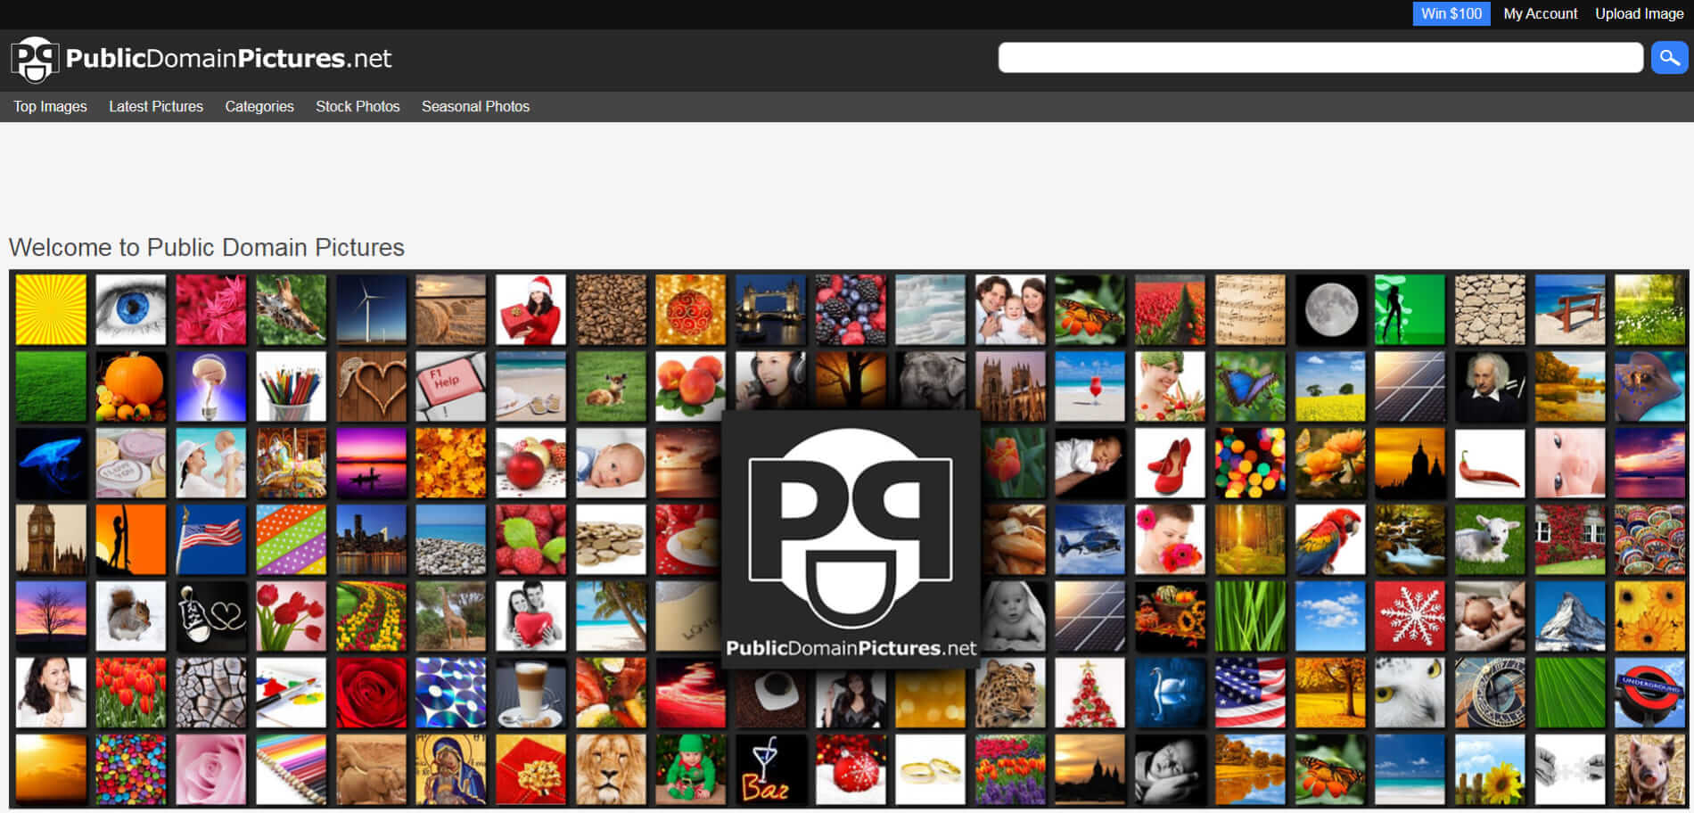Open the Big Ben thumbnail
Image resolution: width=1694 pixels, height=813 pixels.
tap(51, 539)
